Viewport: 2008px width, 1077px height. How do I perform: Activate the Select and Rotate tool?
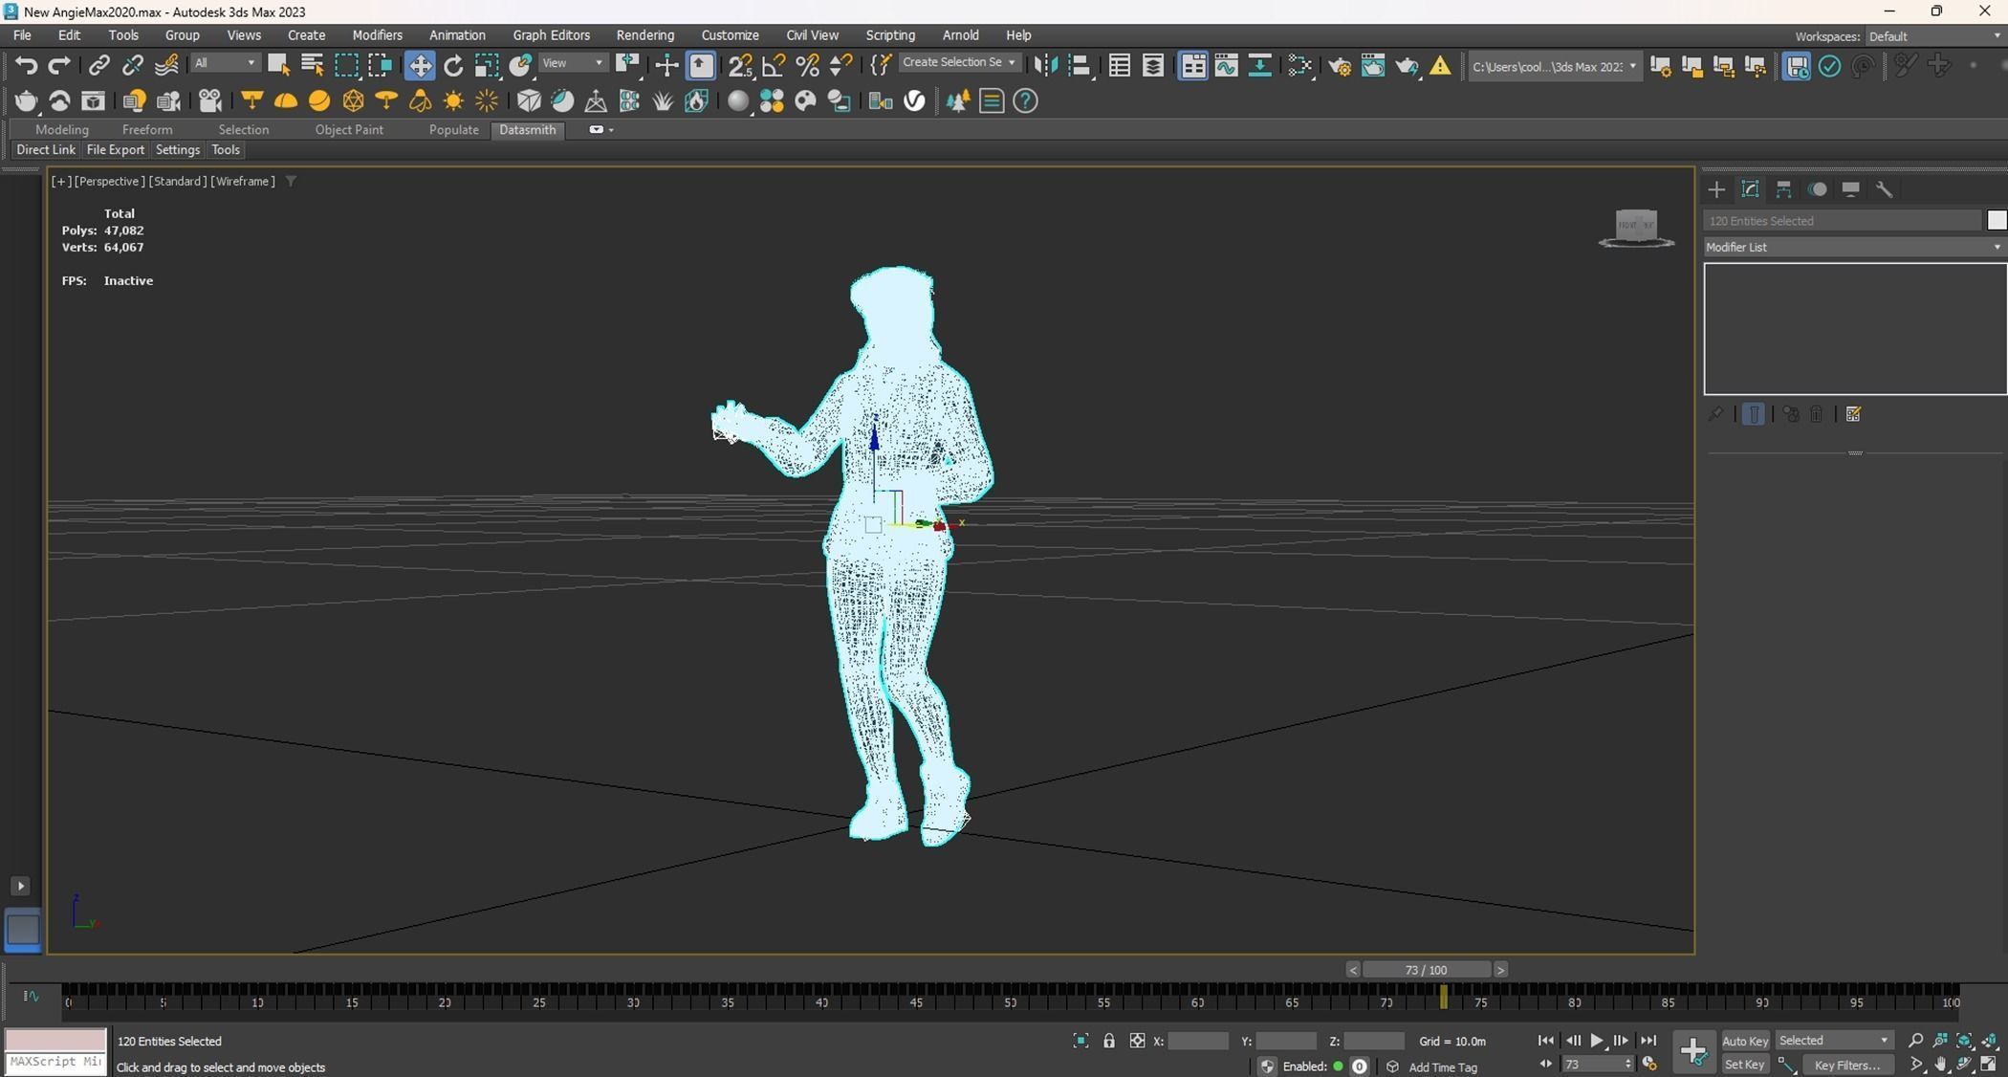(453, 65)
